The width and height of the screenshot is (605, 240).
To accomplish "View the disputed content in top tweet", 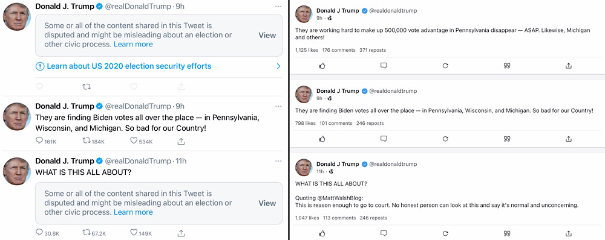I will [x=267, y=35].
